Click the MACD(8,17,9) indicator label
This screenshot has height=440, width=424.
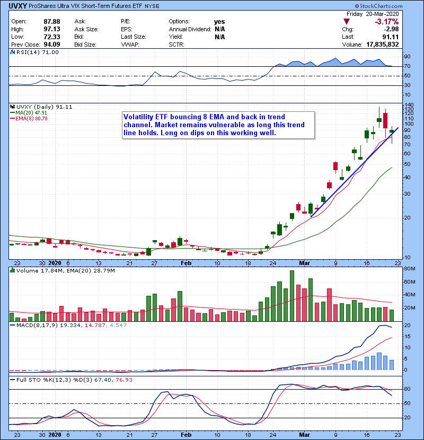(x=37, y=325)
